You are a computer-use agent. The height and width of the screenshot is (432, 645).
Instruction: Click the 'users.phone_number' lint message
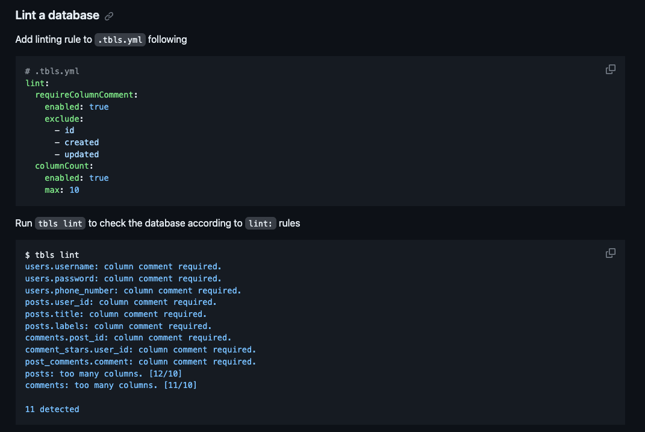[133, 290]
